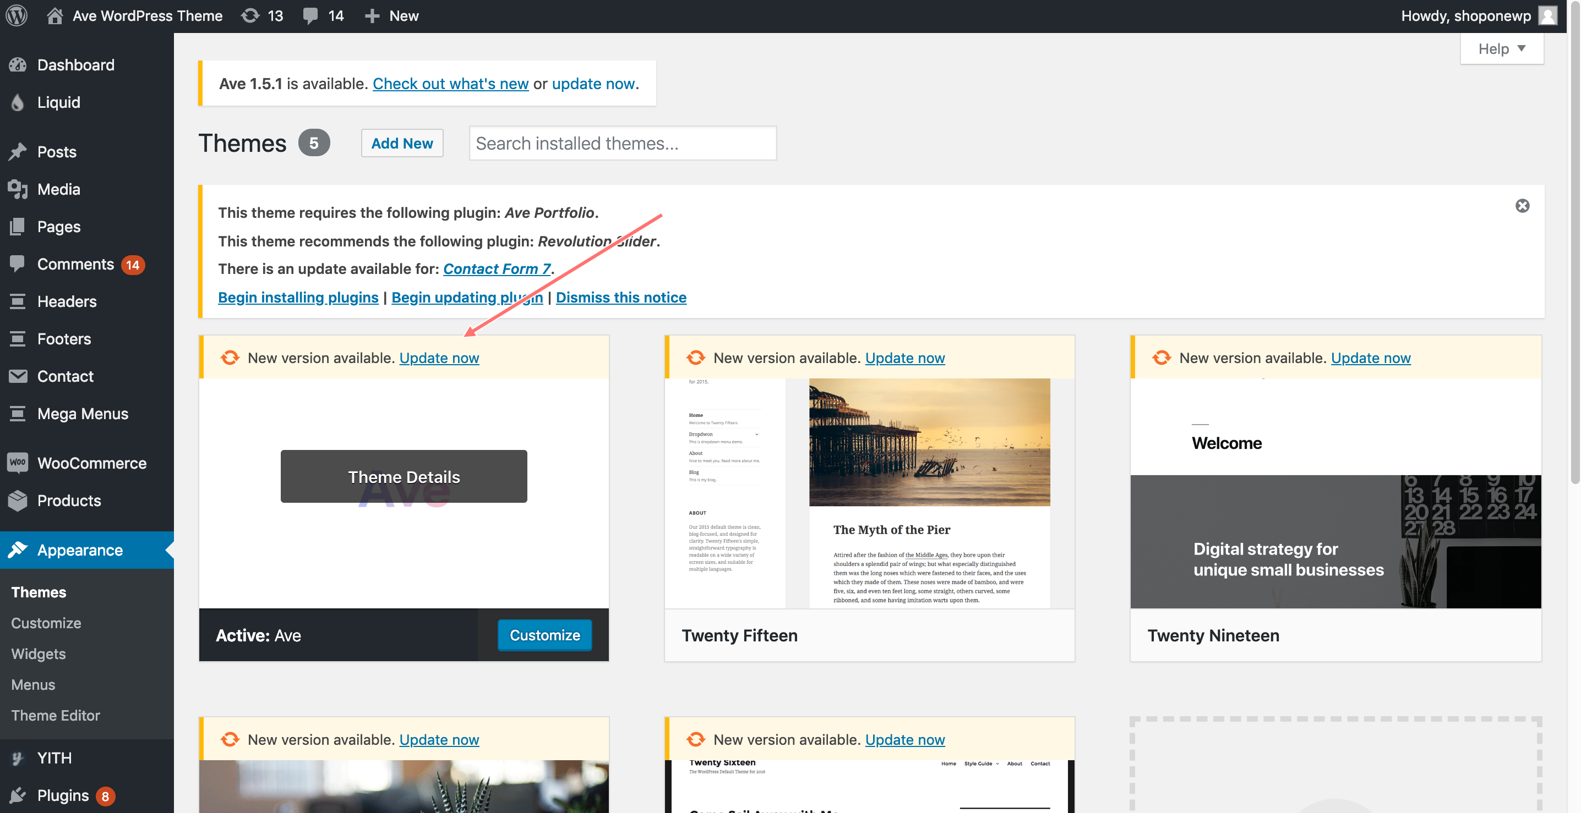Image resolution: width=1581 pixels, height=813 pixels.
Task: Open Customize under Appearance
Action: click(46, 623)
